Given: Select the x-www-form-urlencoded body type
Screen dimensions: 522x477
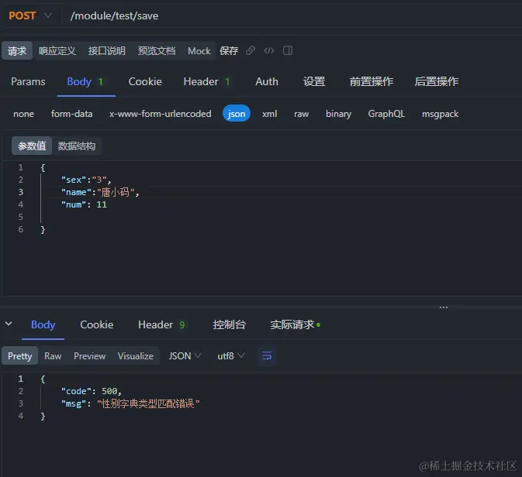Looking at the screenshot, I should pyautogui.click(x=160, y=114).
